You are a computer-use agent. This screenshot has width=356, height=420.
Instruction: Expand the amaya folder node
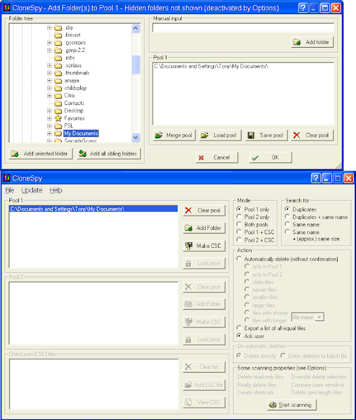coord(49,80)
